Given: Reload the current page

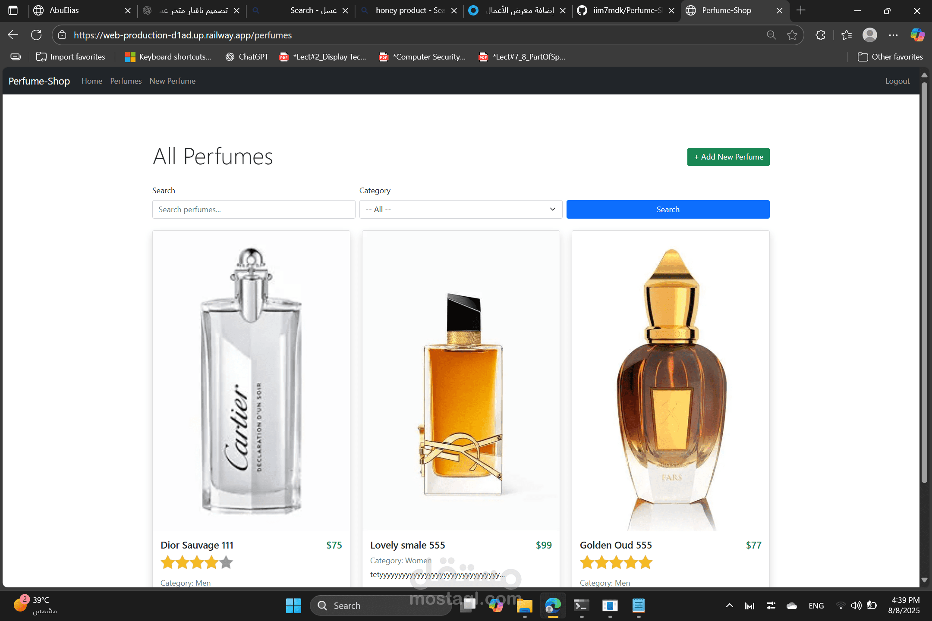Looking at the screenshot, I should (36, 35).
